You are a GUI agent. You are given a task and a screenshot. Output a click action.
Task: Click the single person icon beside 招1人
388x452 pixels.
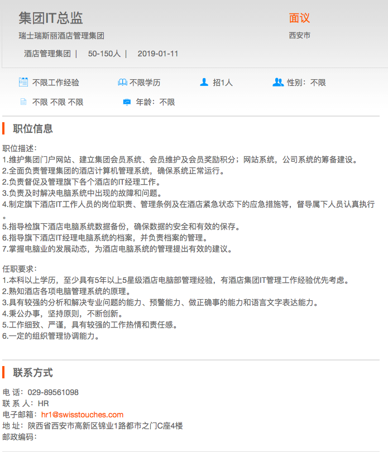point(204,82)
